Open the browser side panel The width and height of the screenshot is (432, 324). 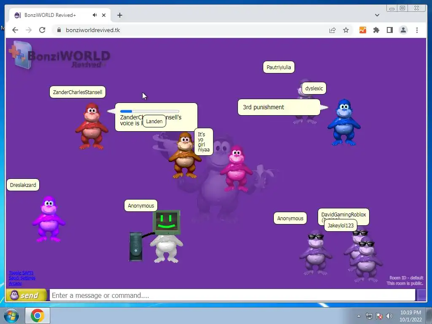(x=390, y=30)
